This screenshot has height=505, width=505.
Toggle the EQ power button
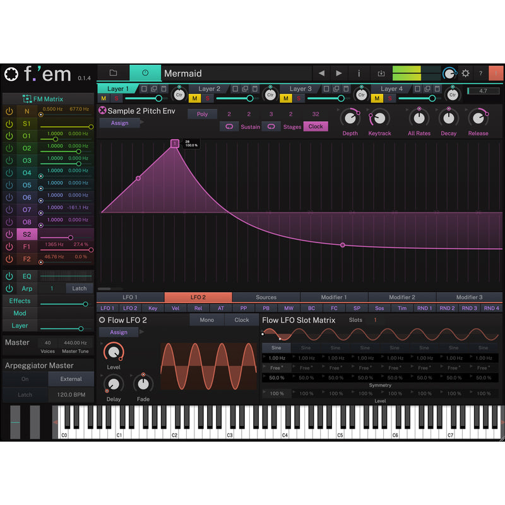click(x=9, y=276)
